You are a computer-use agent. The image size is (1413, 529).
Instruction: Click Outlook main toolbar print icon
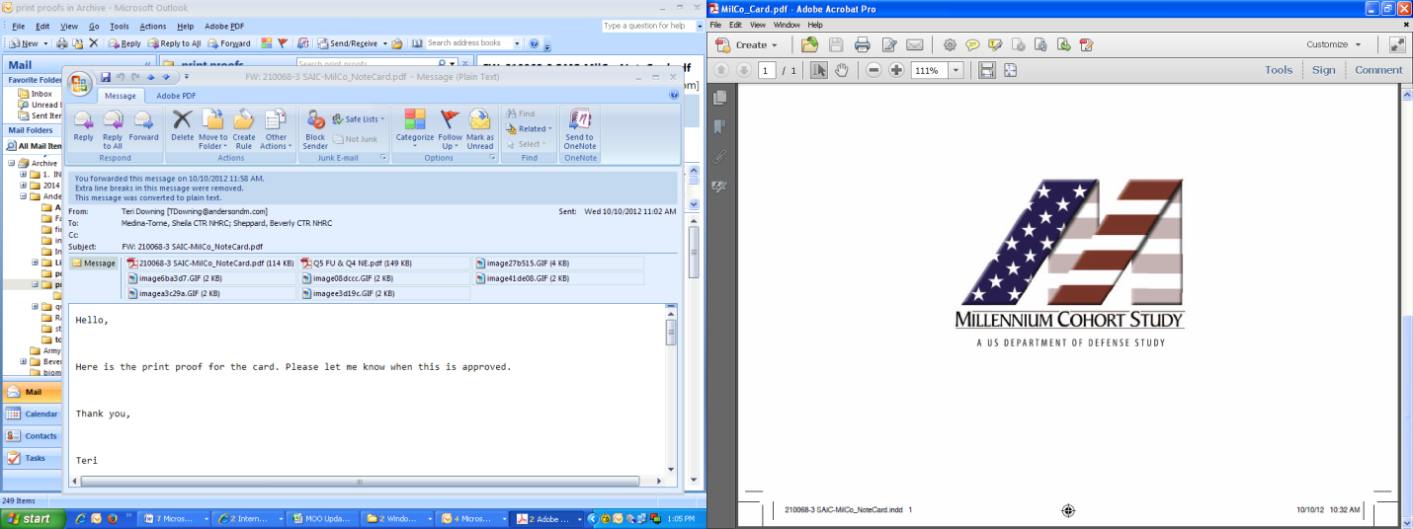61,43
